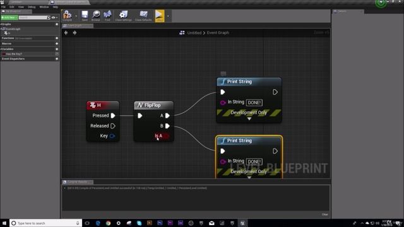Click the red Is A boolean pin

[x=166, y=136]
